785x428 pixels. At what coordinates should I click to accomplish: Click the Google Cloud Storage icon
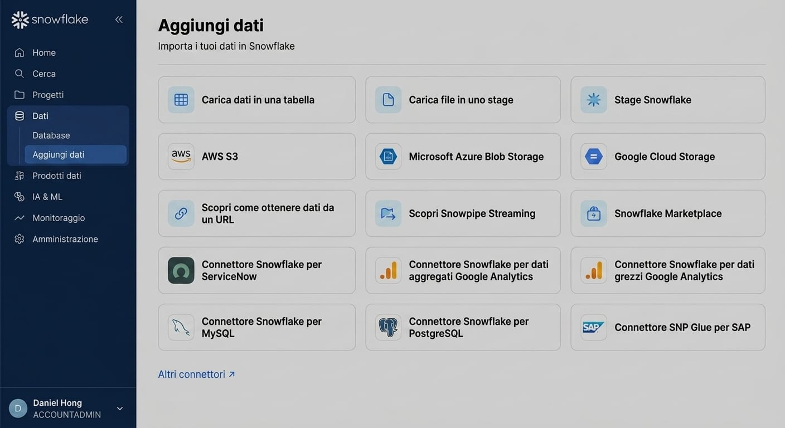point(594,157)
